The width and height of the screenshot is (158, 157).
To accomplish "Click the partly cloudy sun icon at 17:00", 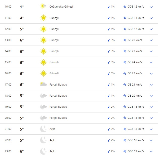I will tap(43, 84).
